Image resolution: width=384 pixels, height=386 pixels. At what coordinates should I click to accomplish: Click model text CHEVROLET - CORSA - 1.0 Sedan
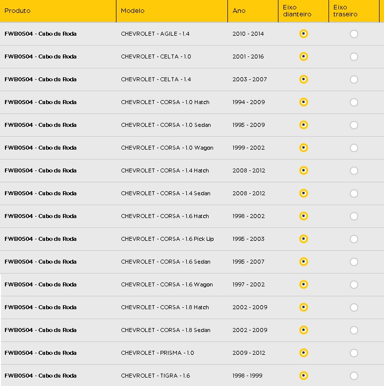point(166,125)
